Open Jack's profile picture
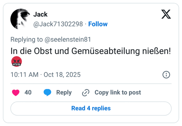This screenshot has width=182, height=126. [x=19, y=19]
